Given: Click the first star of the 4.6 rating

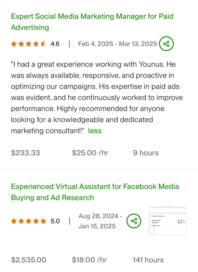Looking at the screenshot, I should coord(14,44).
